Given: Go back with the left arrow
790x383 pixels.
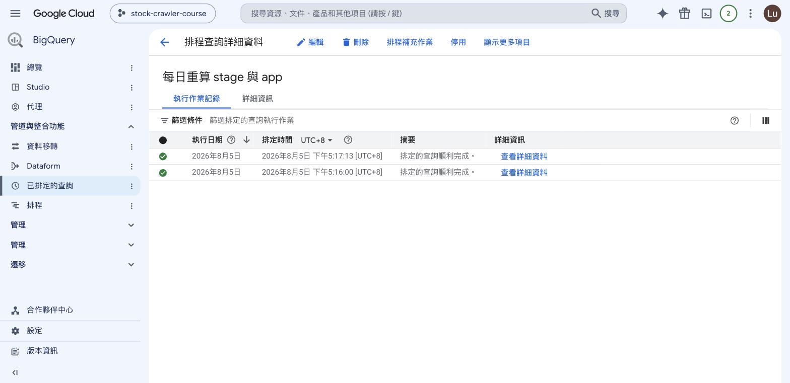Looking at the screenshot, I should (165, 42).
